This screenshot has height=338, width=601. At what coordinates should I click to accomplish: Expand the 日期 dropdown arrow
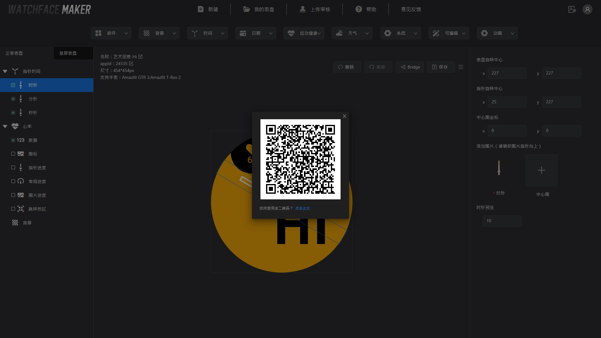[x=271, y=33]
